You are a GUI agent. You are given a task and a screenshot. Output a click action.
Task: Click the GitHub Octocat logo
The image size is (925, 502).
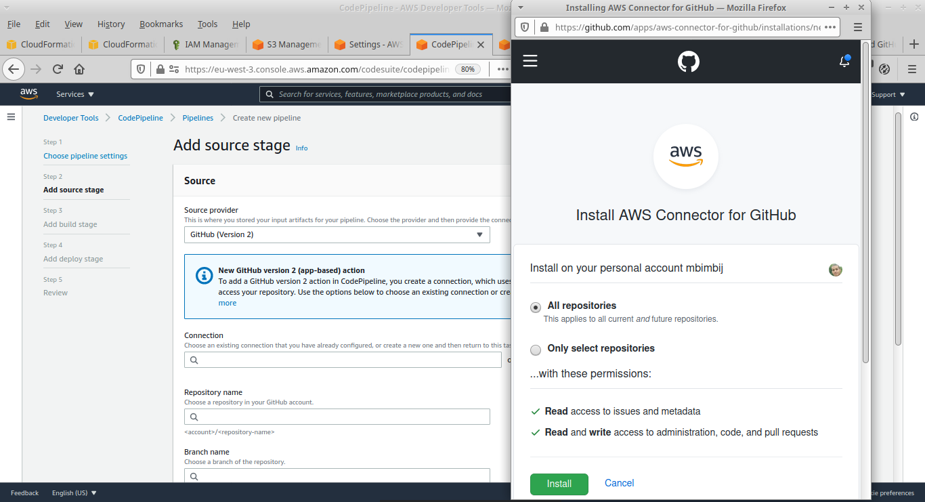[x=688, y=62]
